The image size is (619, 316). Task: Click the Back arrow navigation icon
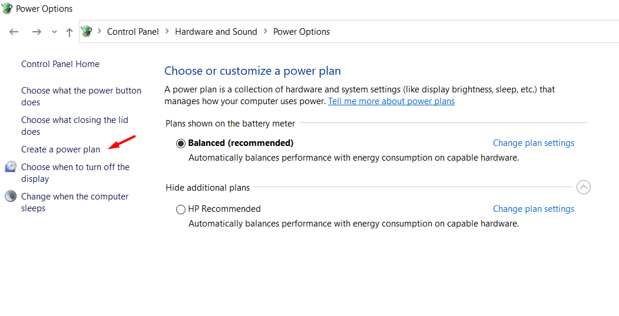14,32
